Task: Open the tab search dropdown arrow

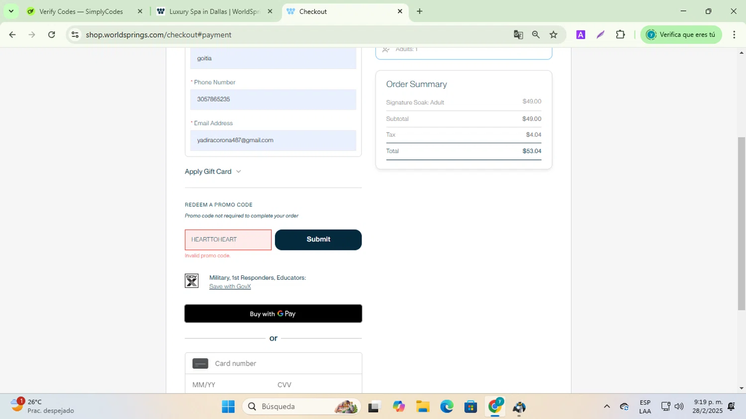Action: 11,11
